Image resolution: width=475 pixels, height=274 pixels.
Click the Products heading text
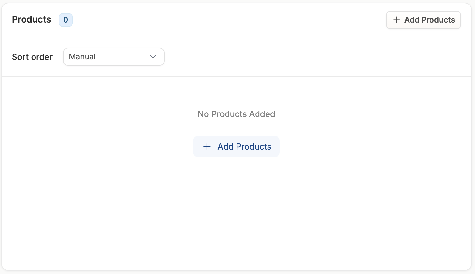32,20
